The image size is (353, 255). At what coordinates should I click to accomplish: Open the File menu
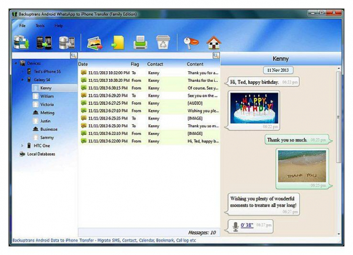22,26
